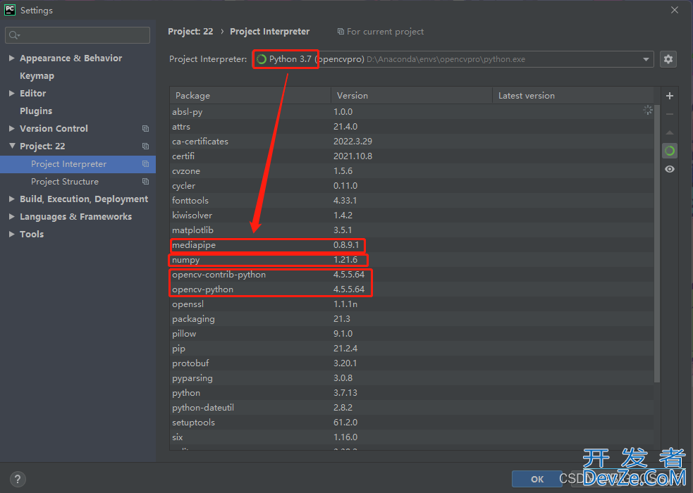The height and width of the screenshot is (493, 693).
Task: Select the protobuf package row
Action: 412,363
